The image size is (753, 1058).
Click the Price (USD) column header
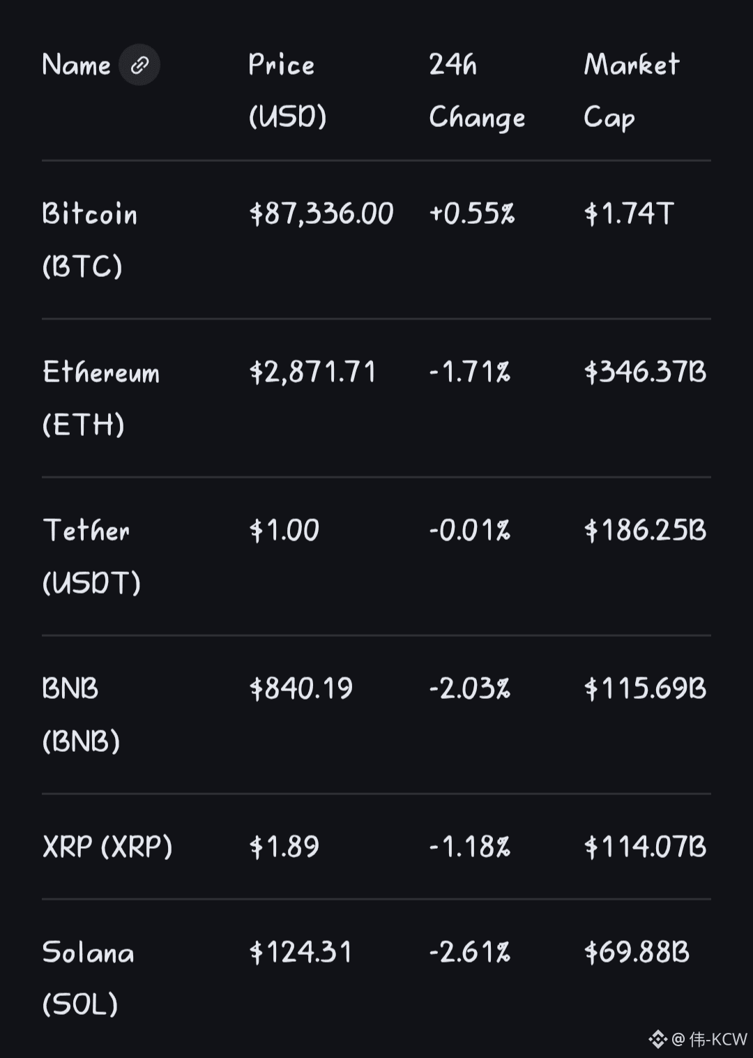coord(287,91)
